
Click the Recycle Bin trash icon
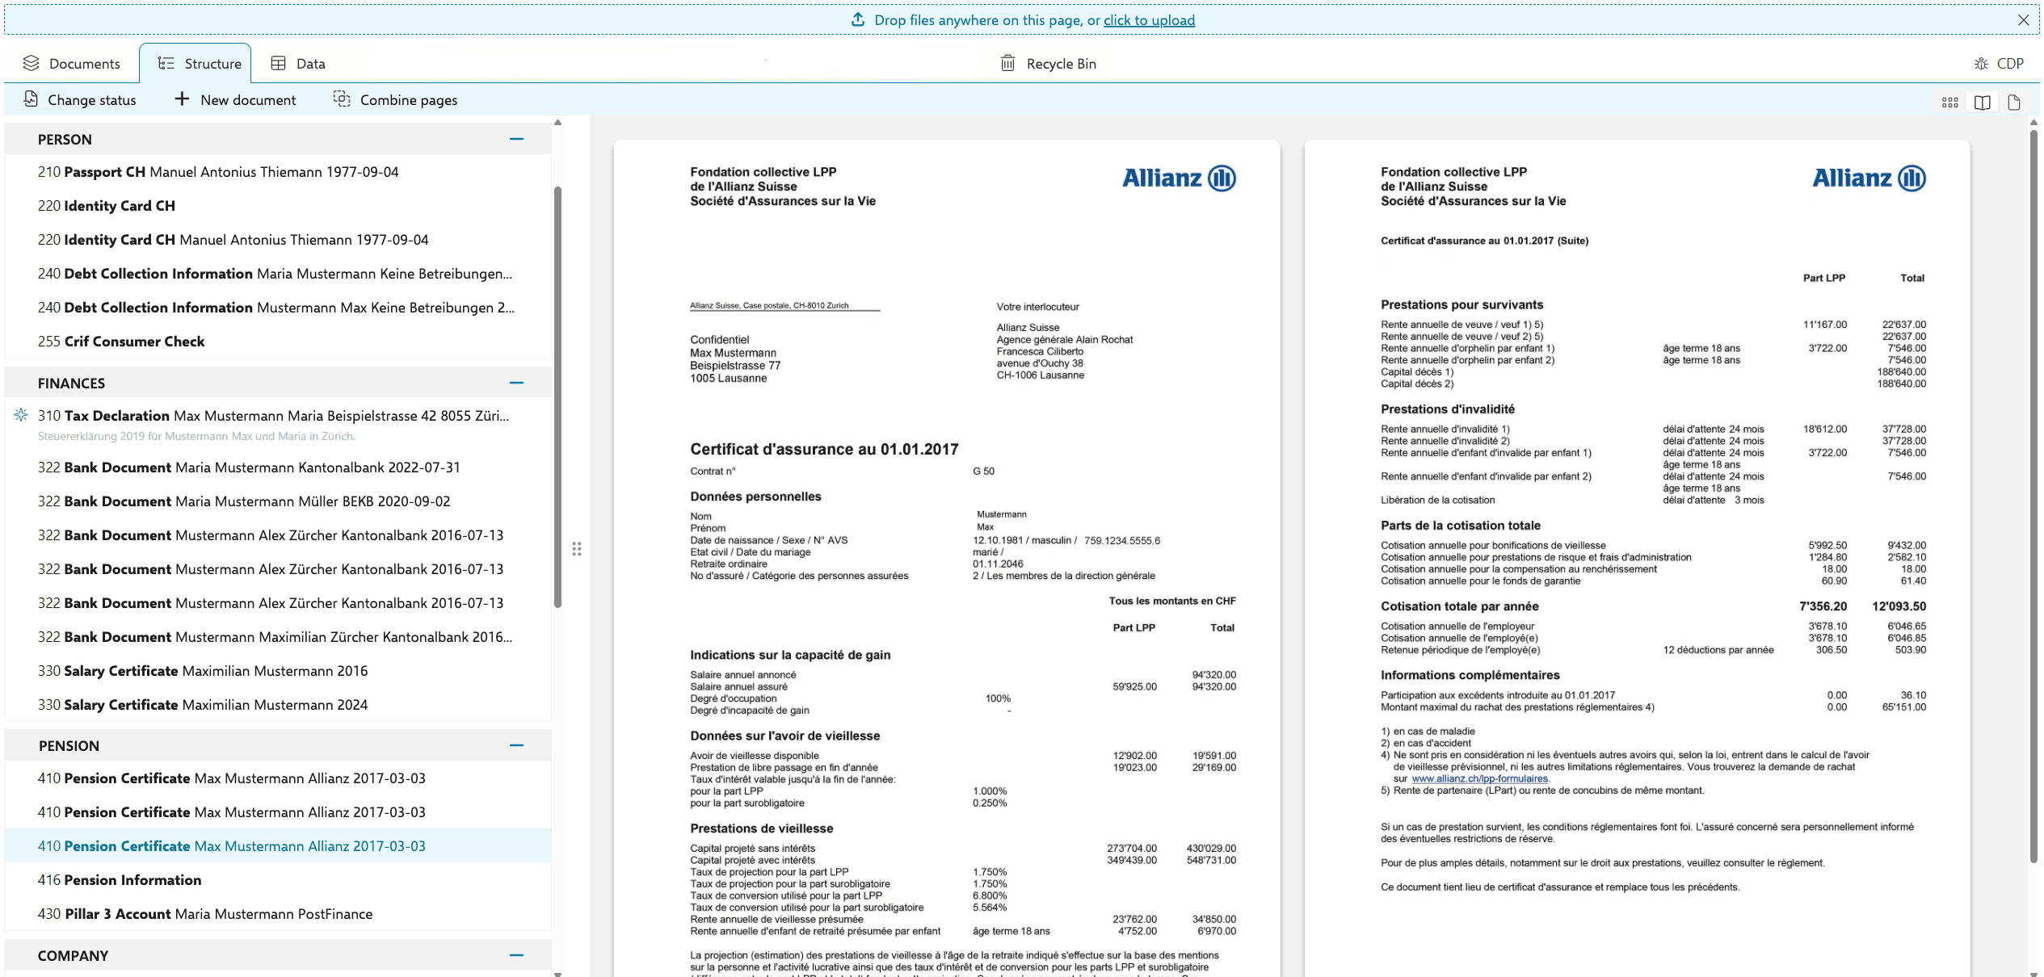tap(1007, 63)
